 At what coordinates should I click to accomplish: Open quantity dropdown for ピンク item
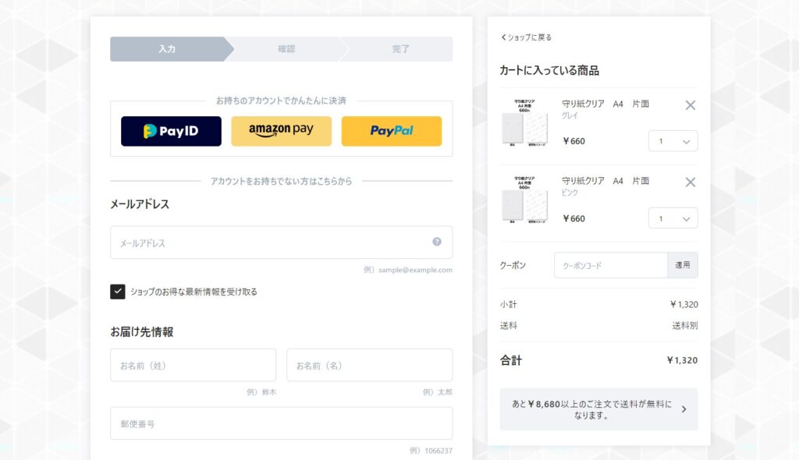pos(673,218)
